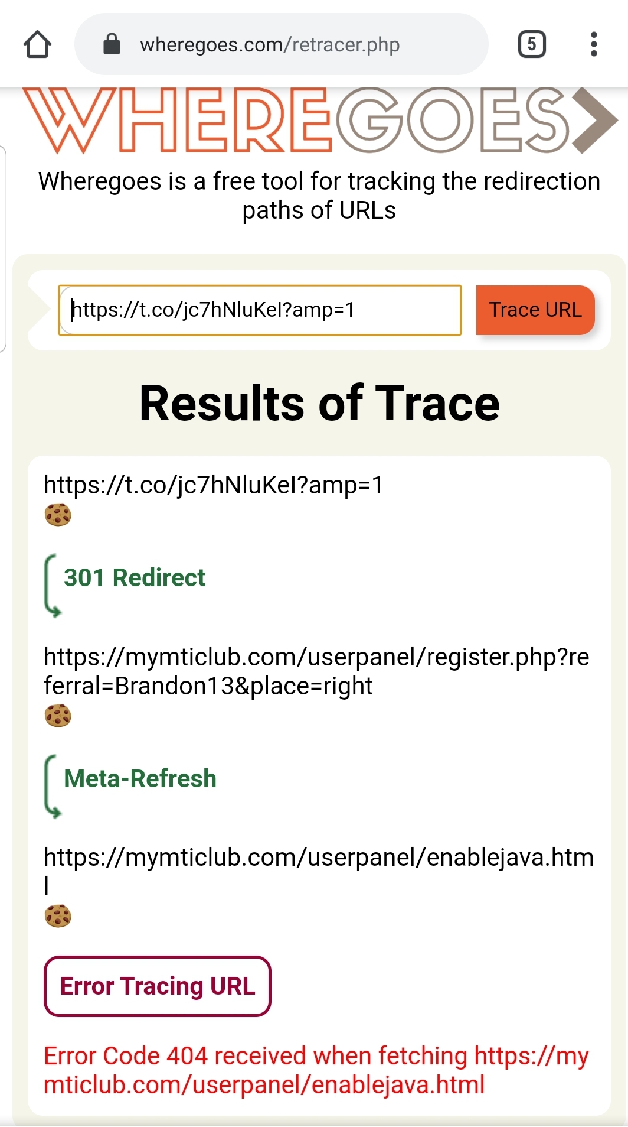
Task: Click the cookie icon under enablejava.html URL
Action: pos(58,916)
